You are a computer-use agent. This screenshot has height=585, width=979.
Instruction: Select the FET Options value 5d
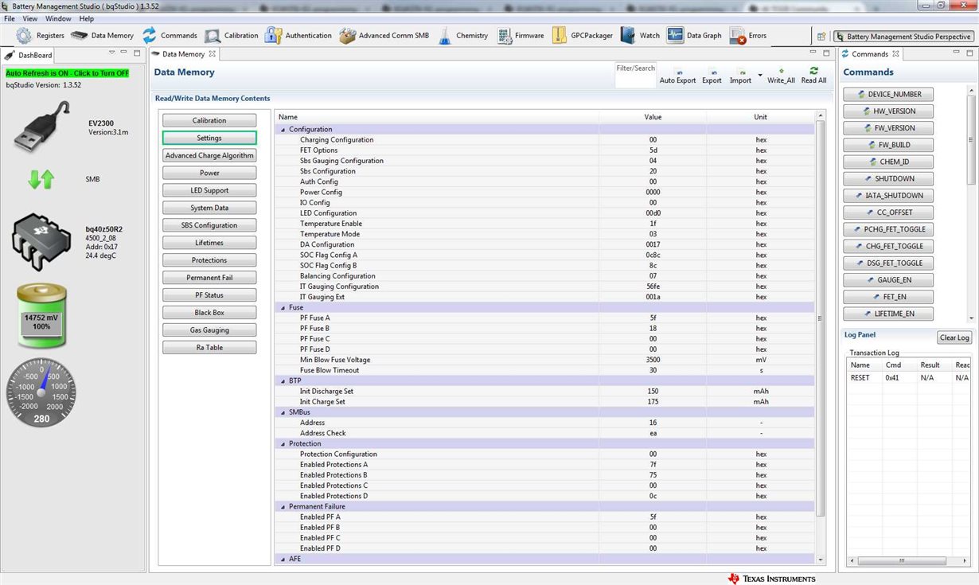click(653, 150)
